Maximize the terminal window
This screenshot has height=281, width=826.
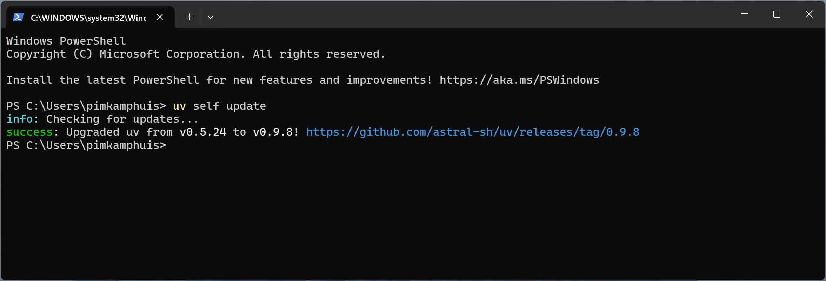click(777, 14)
